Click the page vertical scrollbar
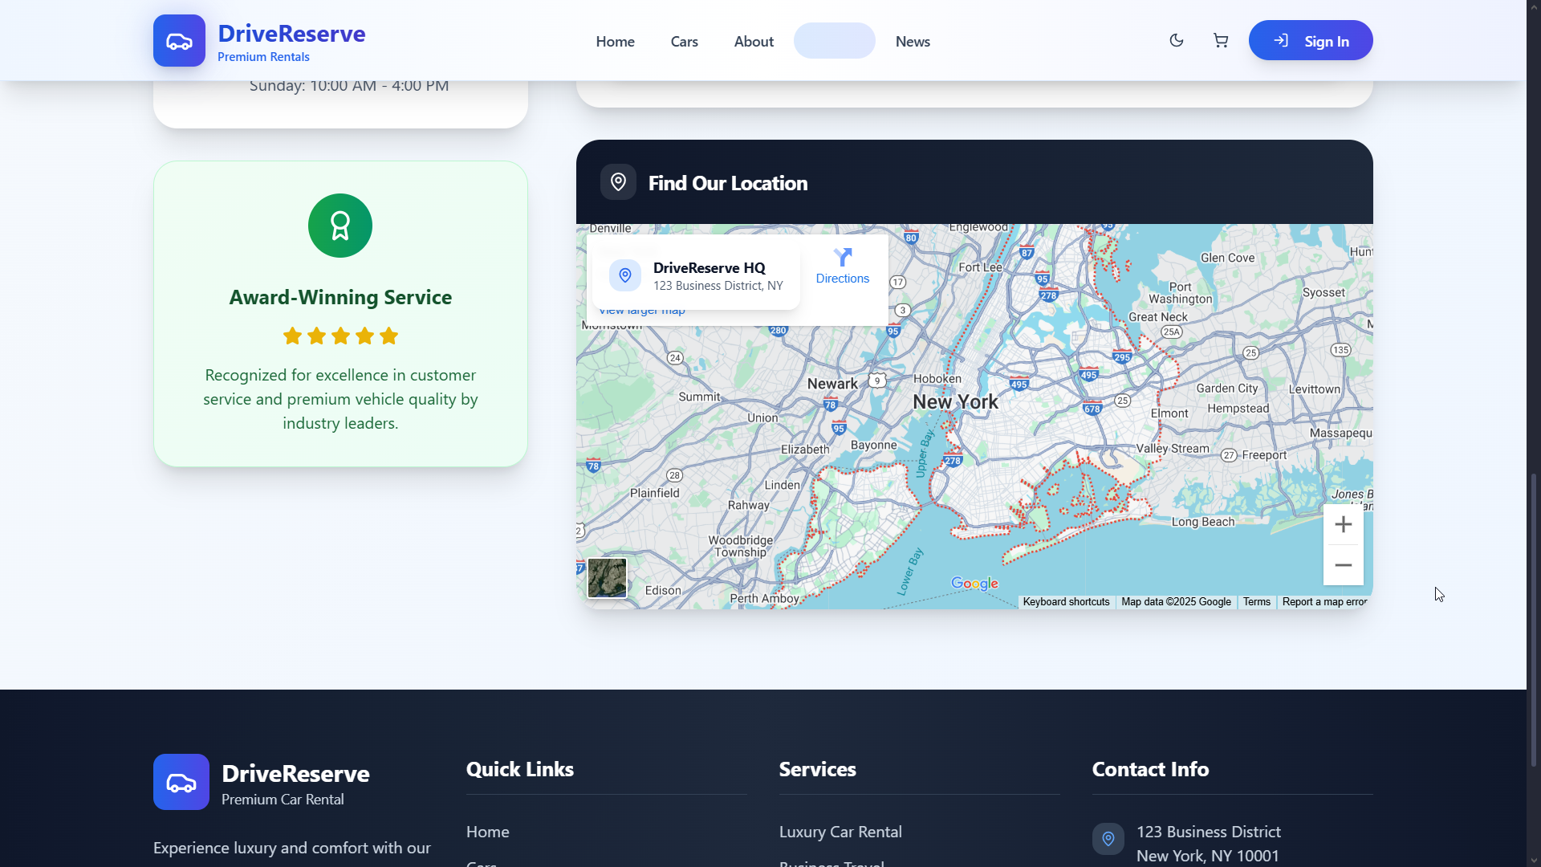 coord(1534,618)
